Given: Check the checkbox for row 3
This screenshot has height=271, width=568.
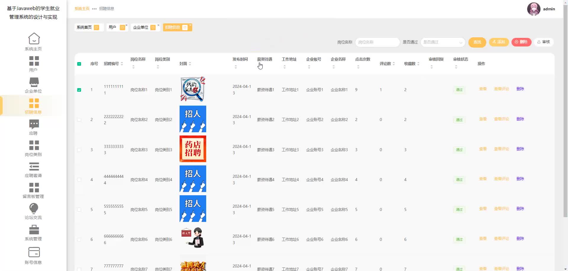Looking at the screenshot, I should (79, 150).
